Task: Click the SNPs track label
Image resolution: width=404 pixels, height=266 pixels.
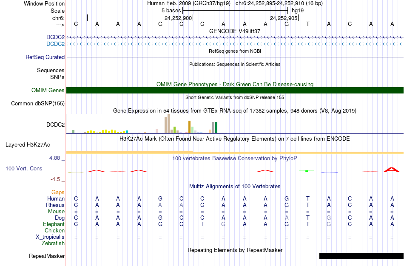Action: (57, 77)
